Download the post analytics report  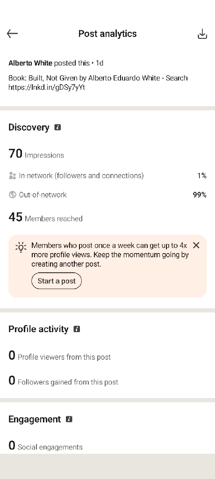(x=202, y=34)
